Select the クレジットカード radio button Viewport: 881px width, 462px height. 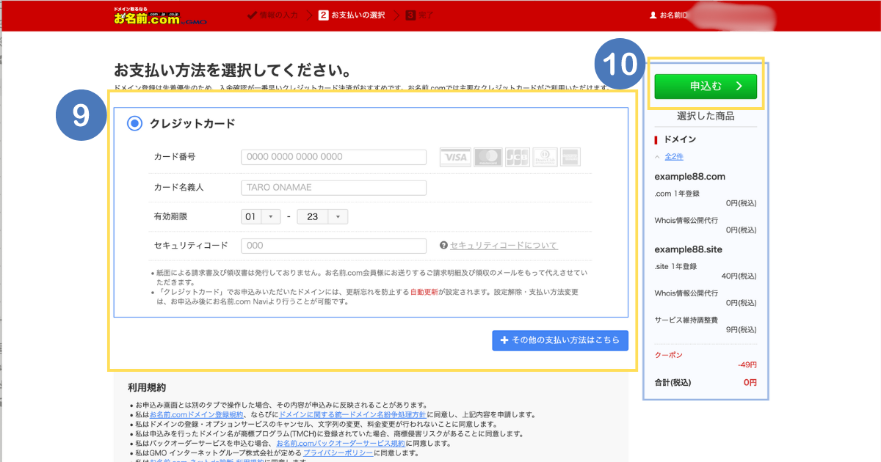click(x=134, y=124)
